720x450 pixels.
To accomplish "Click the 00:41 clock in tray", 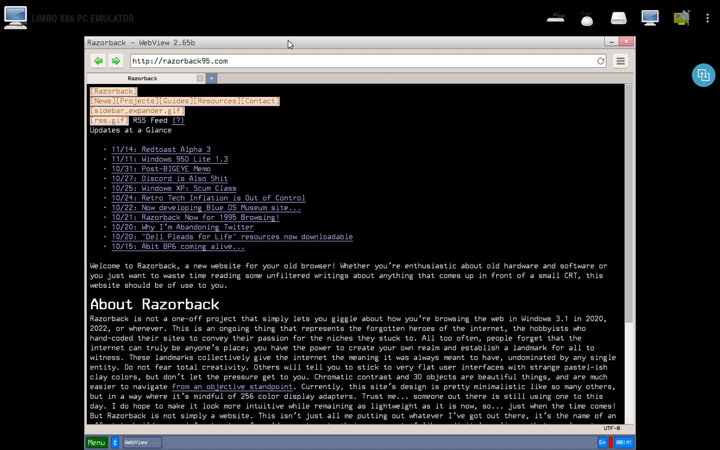I will pyautogui.click(x=624, y=442).
